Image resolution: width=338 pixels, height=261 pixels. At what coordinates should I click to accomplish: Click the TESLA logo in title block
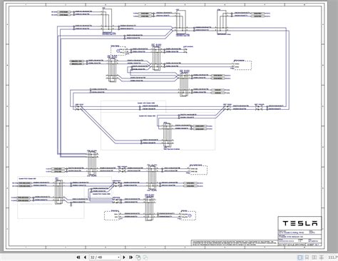300,223
